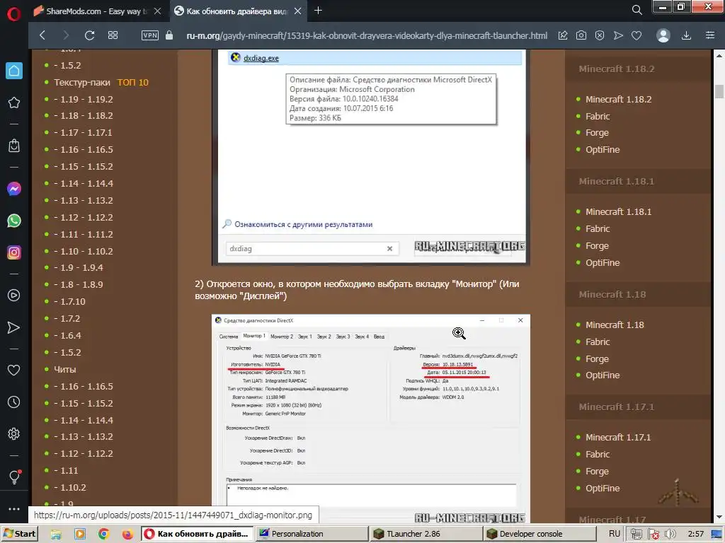Open Текстур-паки ТОП 10 link
Image resolution: width=725 pixels, height=543 pixels.
(x=101, y=82)
